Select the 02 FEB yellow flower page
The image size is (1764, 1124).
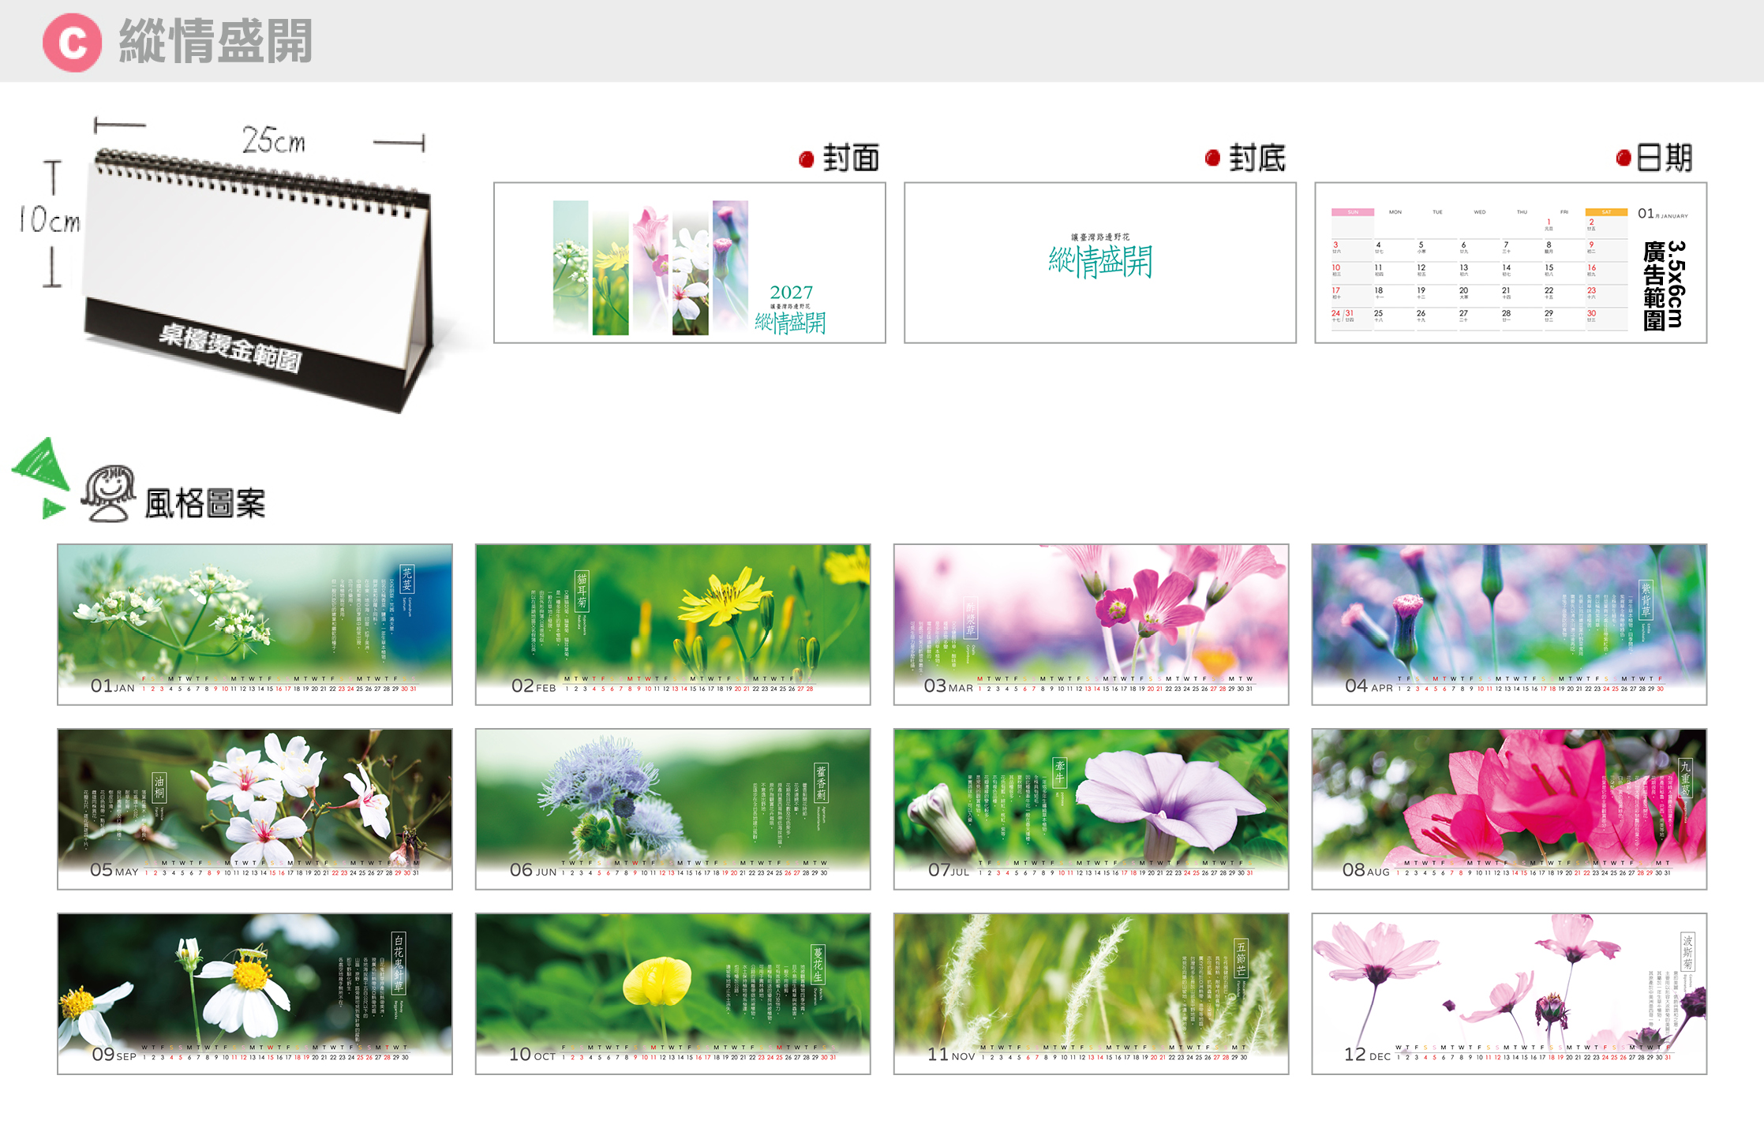click(672, 624)
